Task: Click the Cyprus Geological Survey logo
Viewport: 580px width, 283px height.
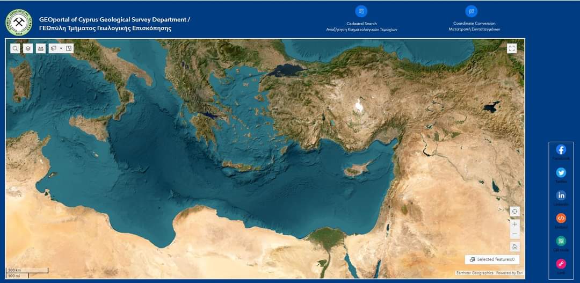Action: pos(19,23)
